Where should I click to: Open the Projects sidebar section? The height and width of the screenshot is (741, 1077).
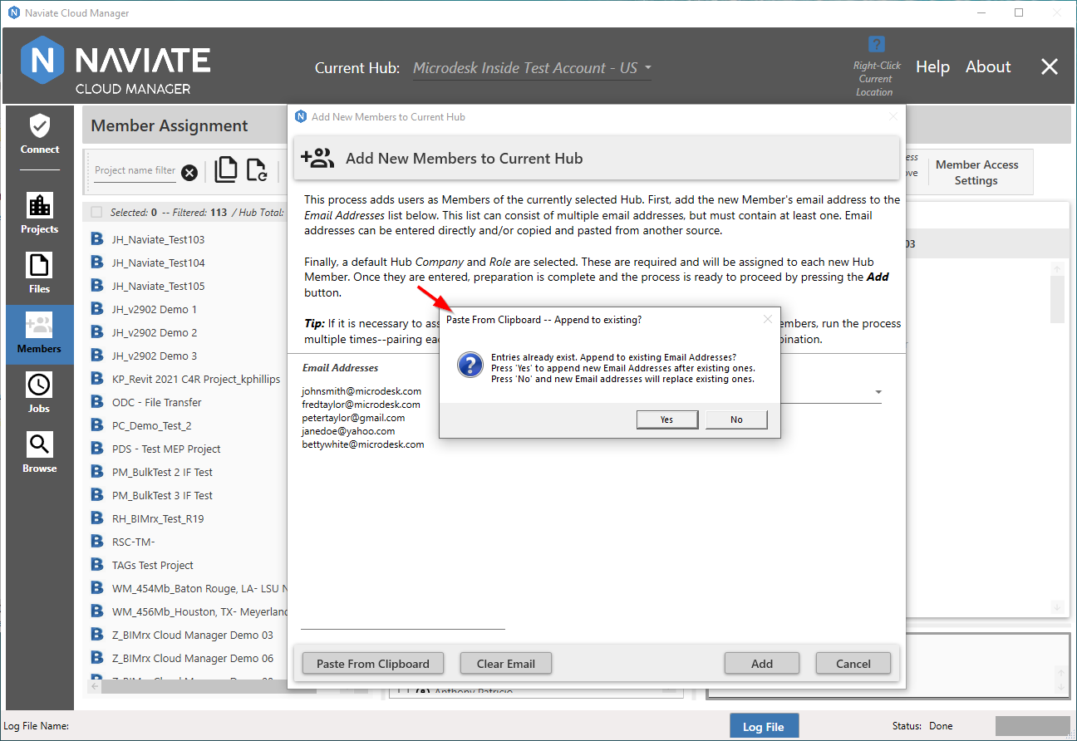pyautogui.click(x=40, y=213)
